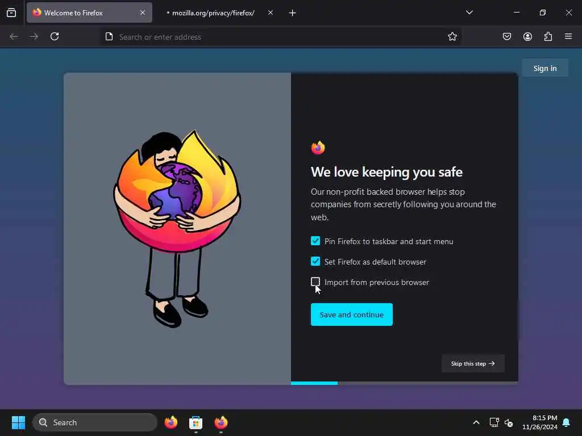The width and height of the screenshot is (582, 436).
Task: Open the clock showing 8:15 PM
Action: (540, 422)
